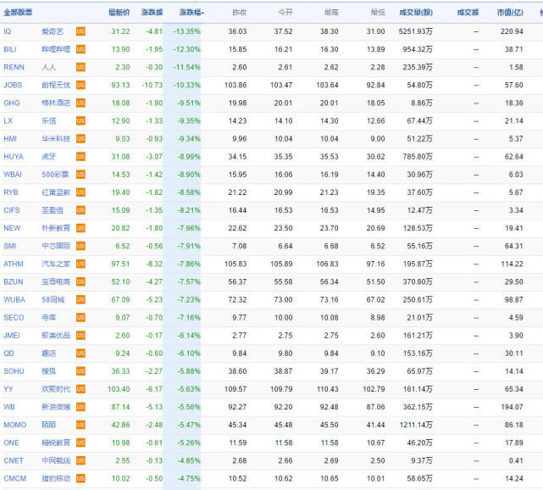Open the 新浪微博 stock name link
This screenshot has height=490, width=543.
pos(56,407)
